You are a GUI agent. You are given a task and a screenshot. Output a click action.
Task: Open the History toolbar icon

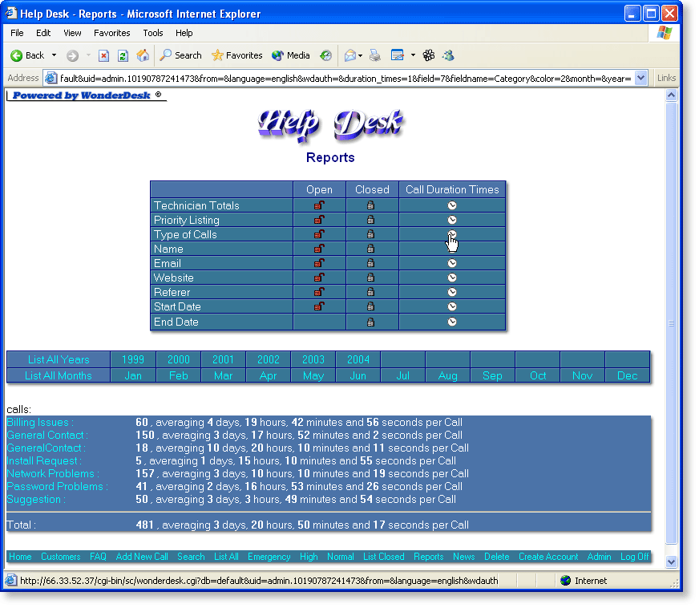point(326,56)
